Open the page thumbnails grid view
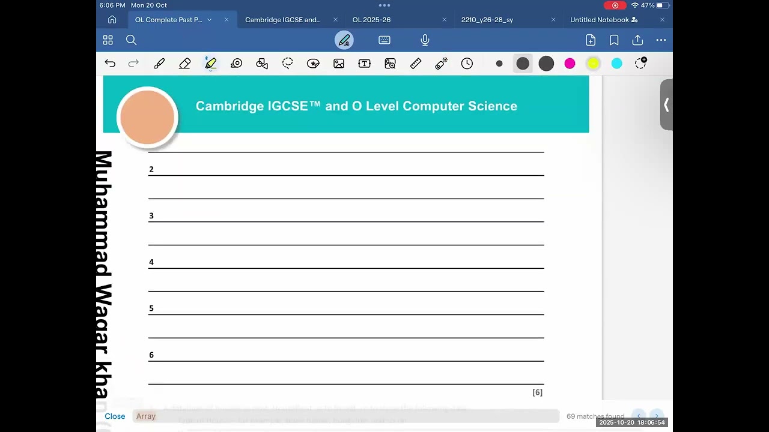Screen dimensions: 769x432 [108, 40]
